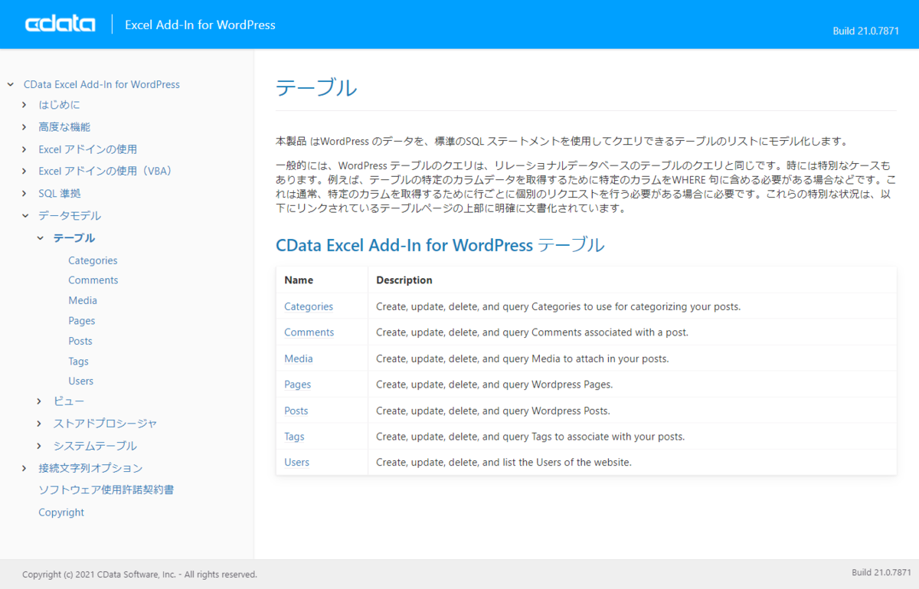
Task: Follow Tags link in table
Action: (294, 437)
